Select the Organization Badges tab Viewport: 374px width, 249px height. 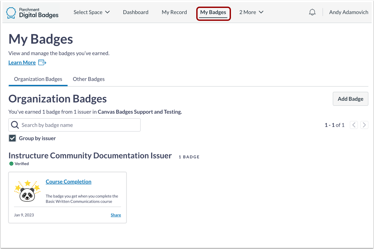pos(38,79)
